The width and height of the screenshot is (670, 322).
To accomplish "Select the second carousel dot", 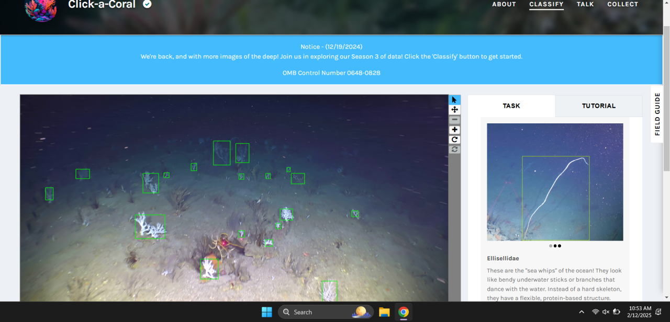I will (555, 246).
